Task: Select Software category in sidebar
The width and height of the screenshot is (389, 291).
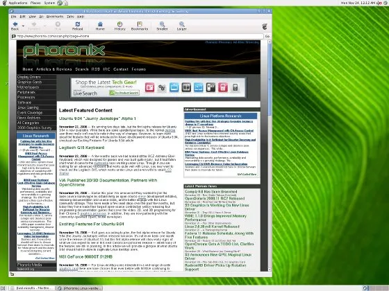Action: [x=36, y=103]
